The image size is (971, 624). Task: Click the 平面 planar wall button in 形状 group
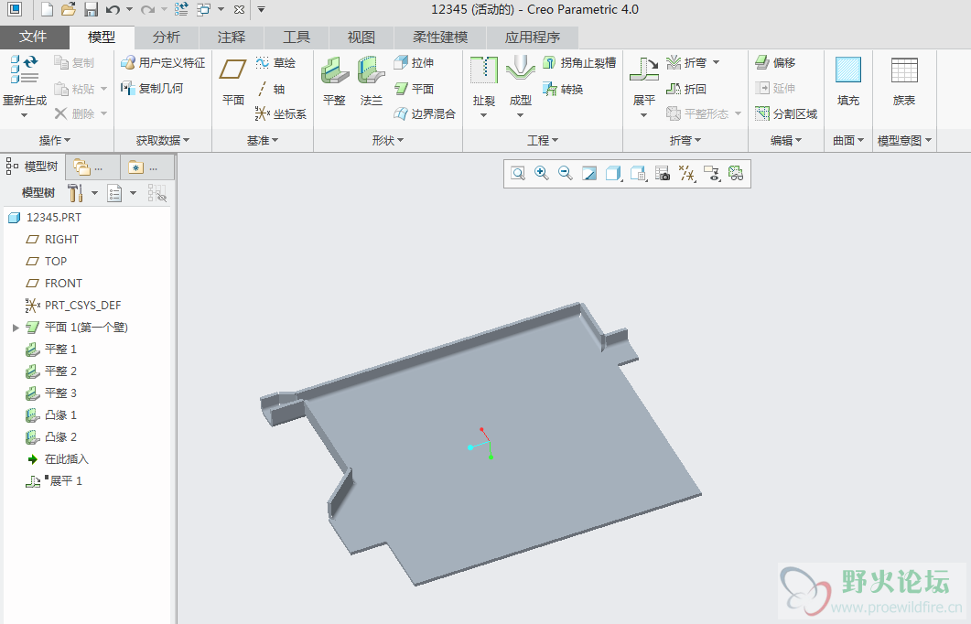(414, 89)
